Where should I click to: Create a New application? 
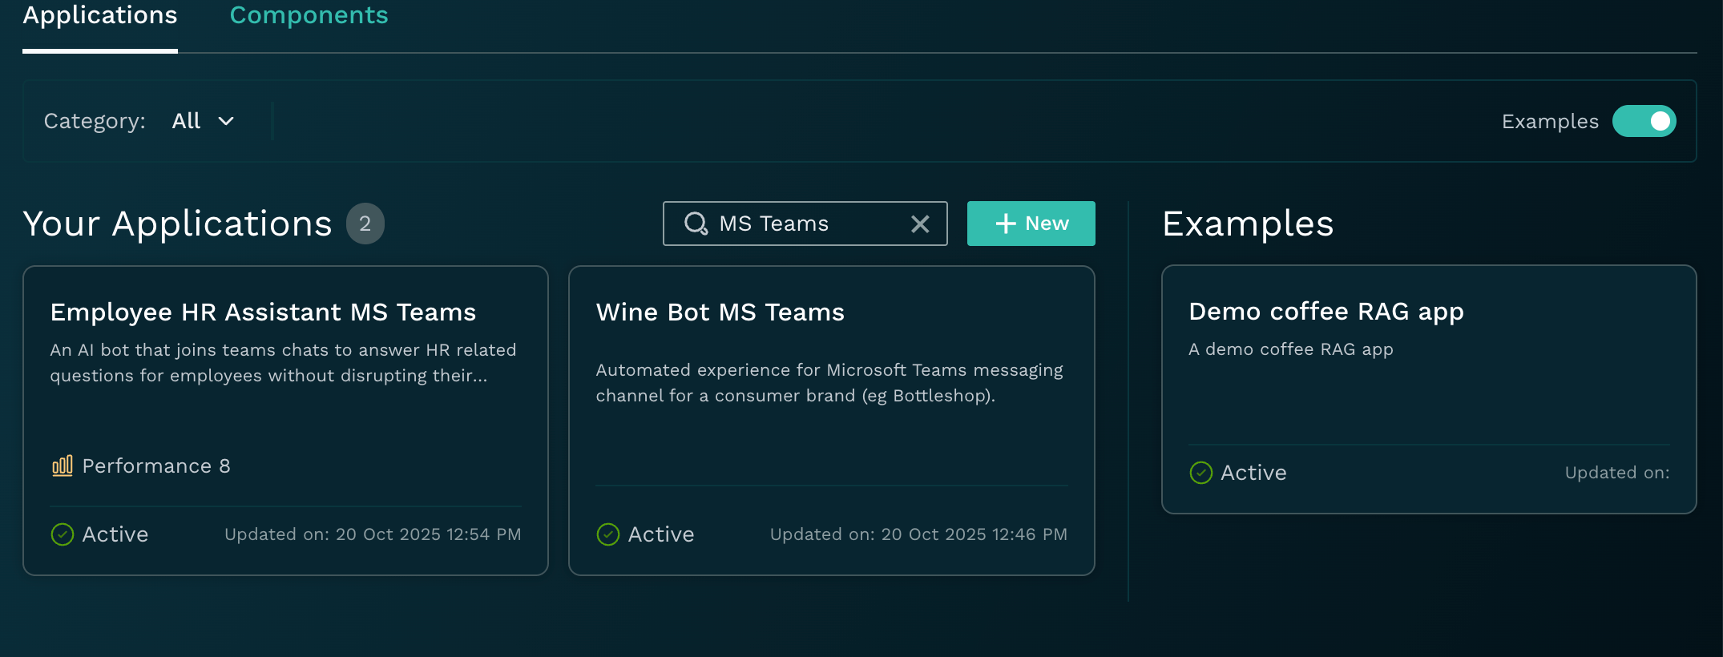pos(1031,224)
